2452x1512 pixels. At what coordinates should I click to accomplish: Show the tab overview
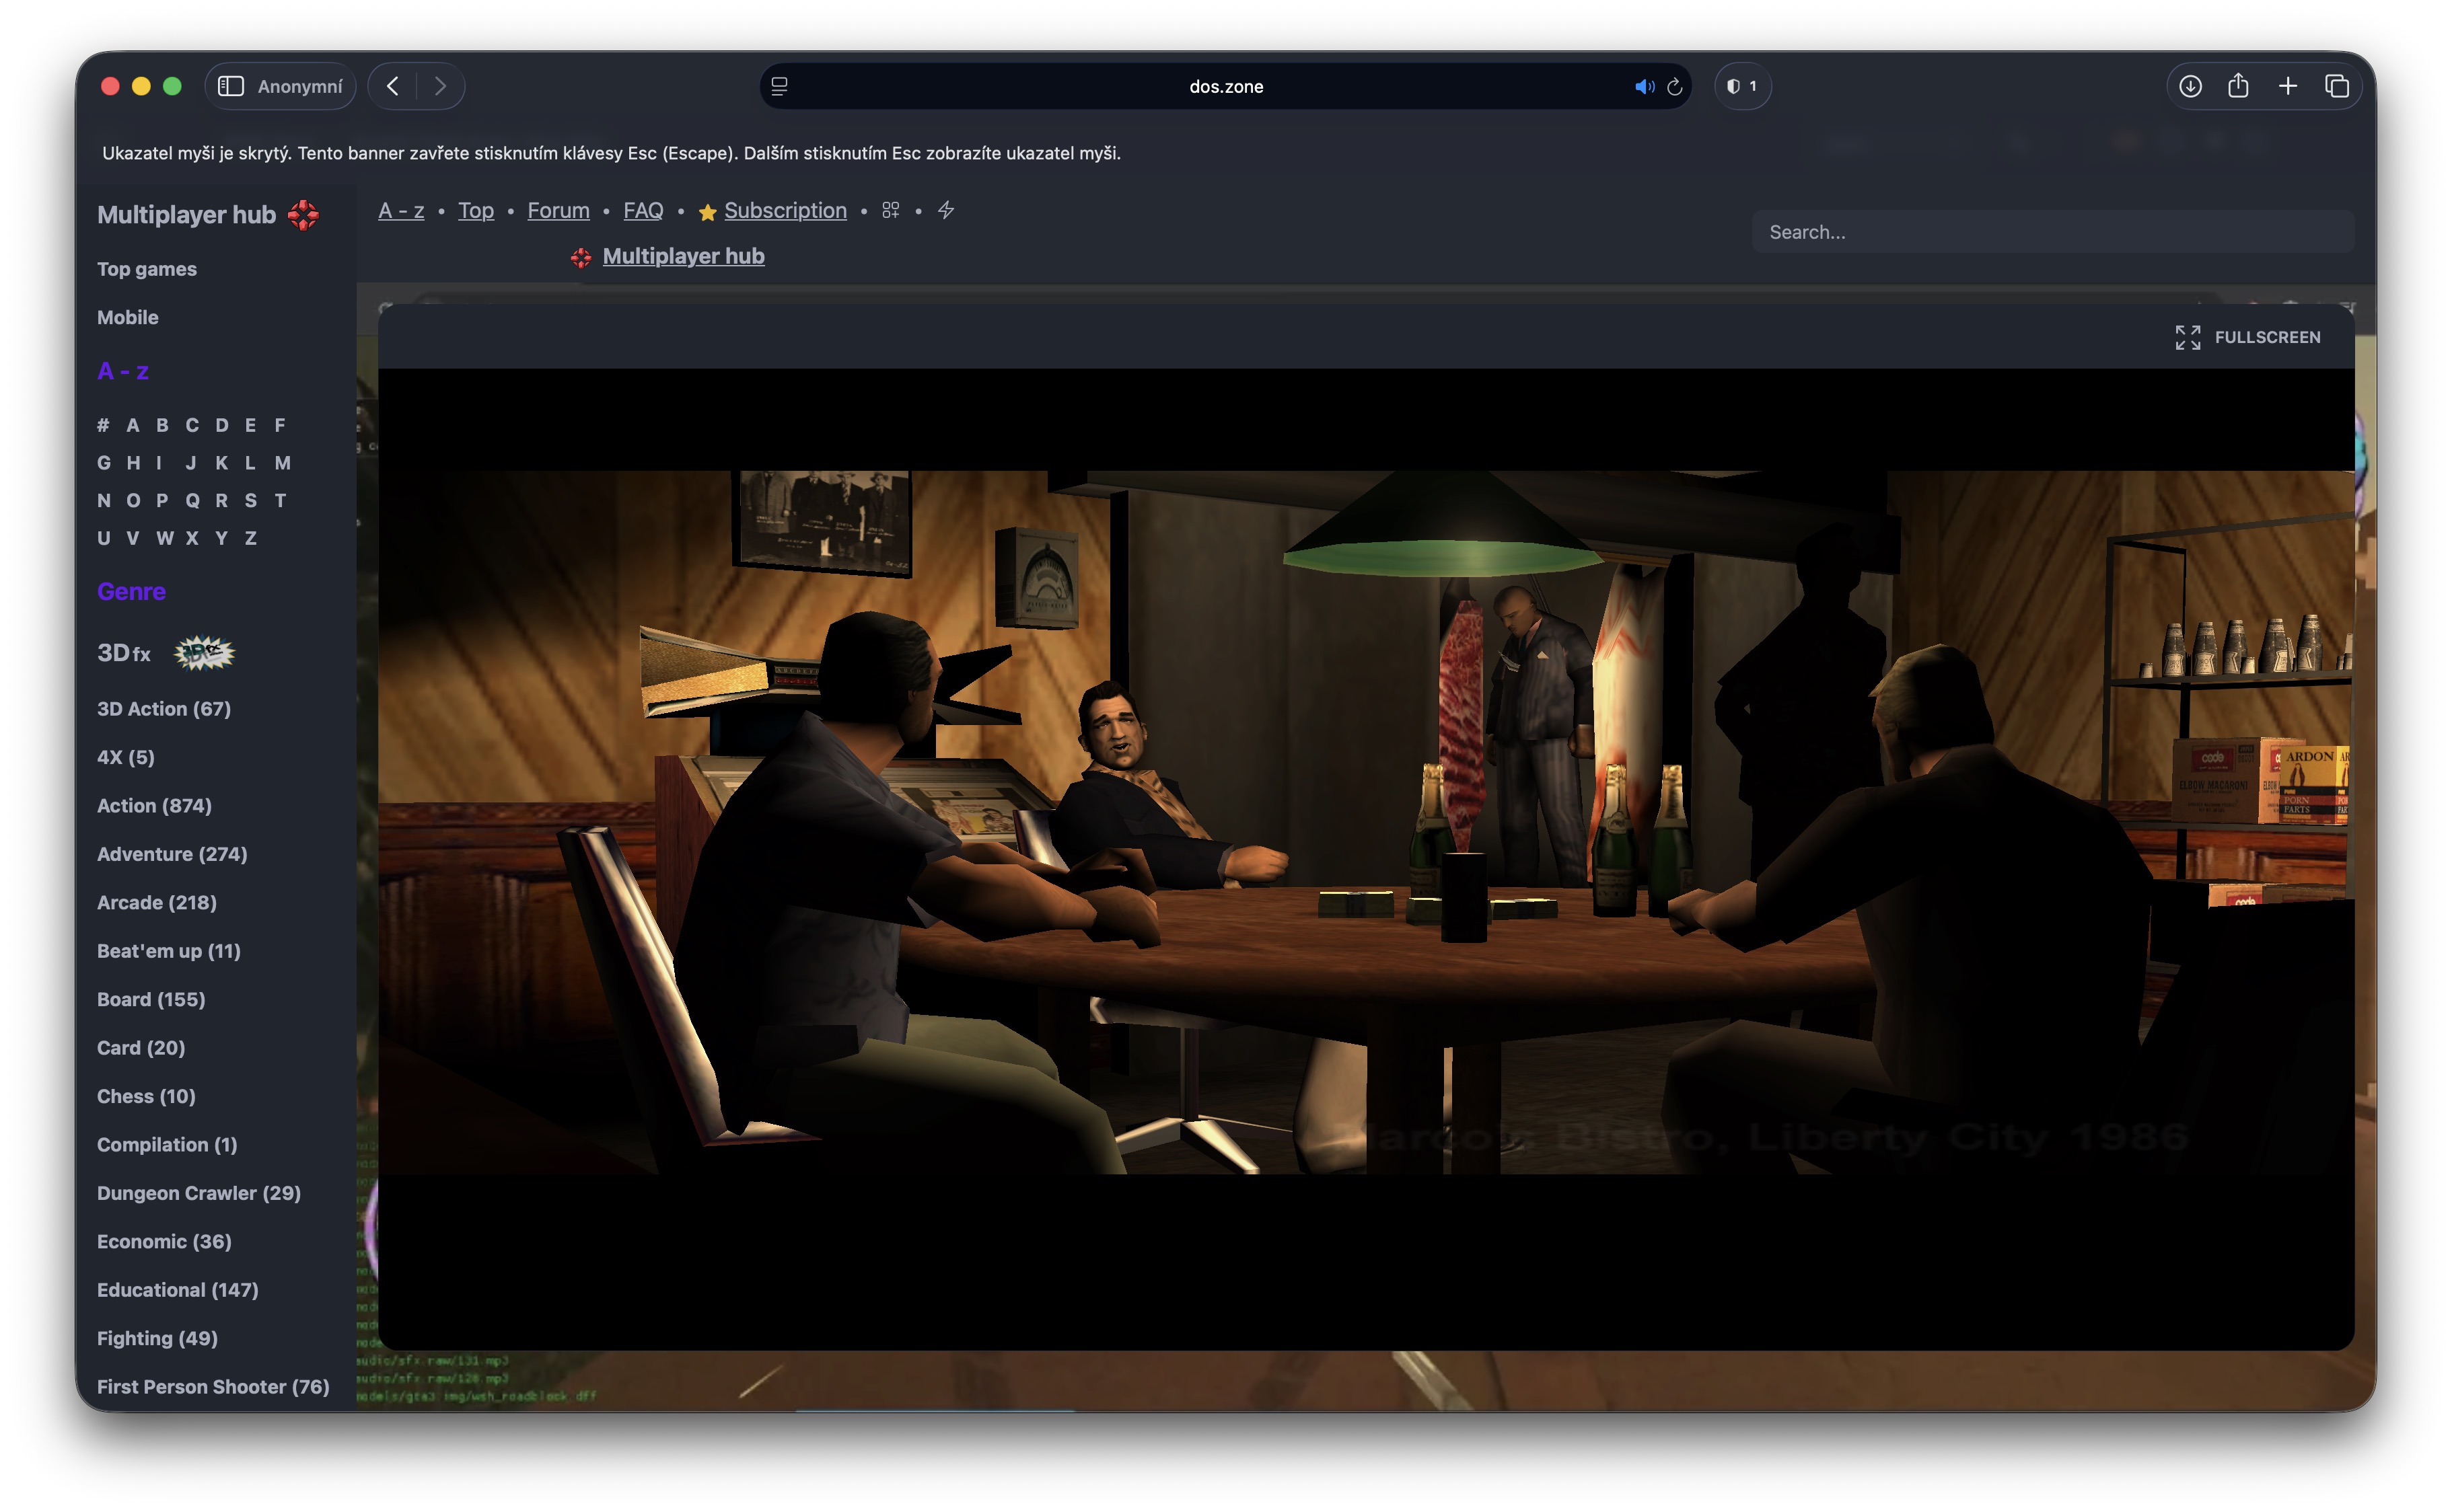point(2337,87)
